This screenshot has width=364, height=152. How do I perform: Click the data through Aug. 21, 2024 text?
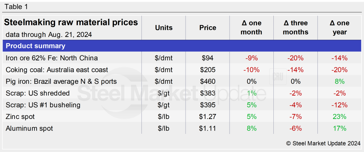49,34
